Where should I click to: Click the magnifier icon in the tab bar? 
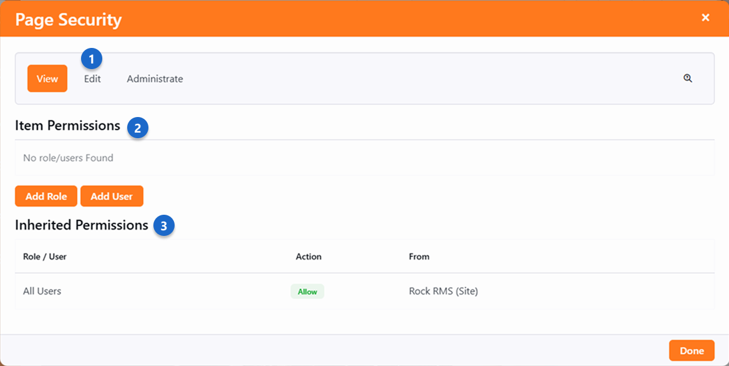(688, 78)
